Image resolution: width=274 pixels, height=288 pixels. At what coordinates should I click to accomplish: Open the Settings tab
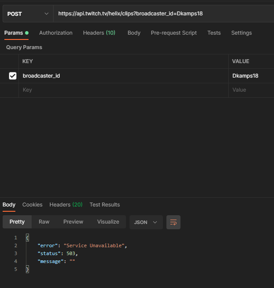pyautogui.click(x=242, y=33)
